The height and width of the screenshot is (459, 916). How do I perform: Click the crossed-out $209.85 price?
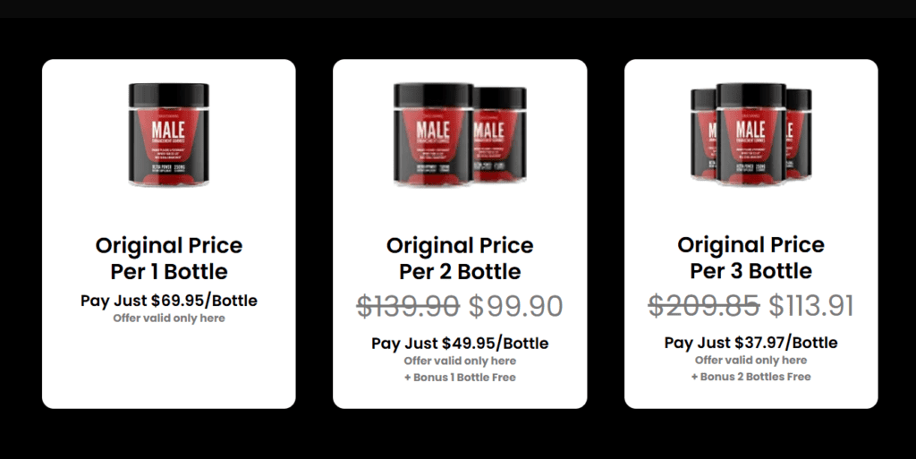pyautogui.click(x=704, y=306)
